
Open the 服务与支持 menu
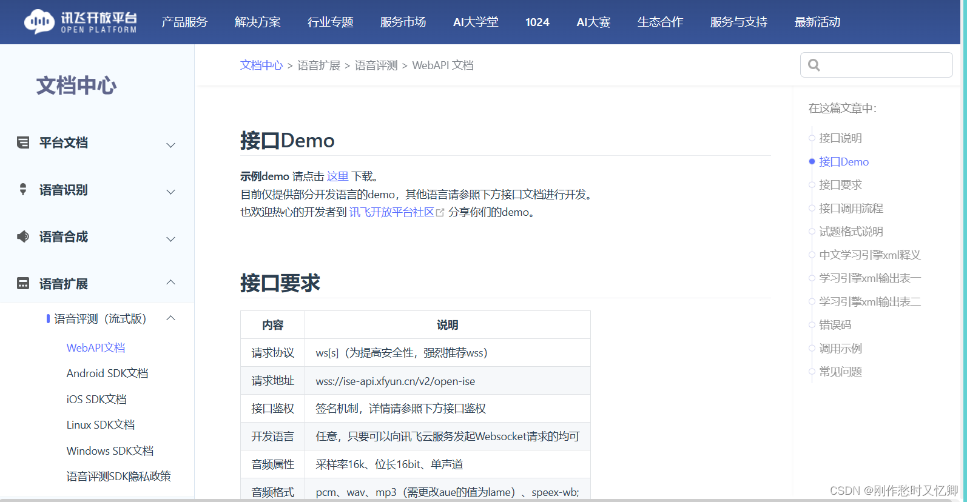[x=739, y=22]
